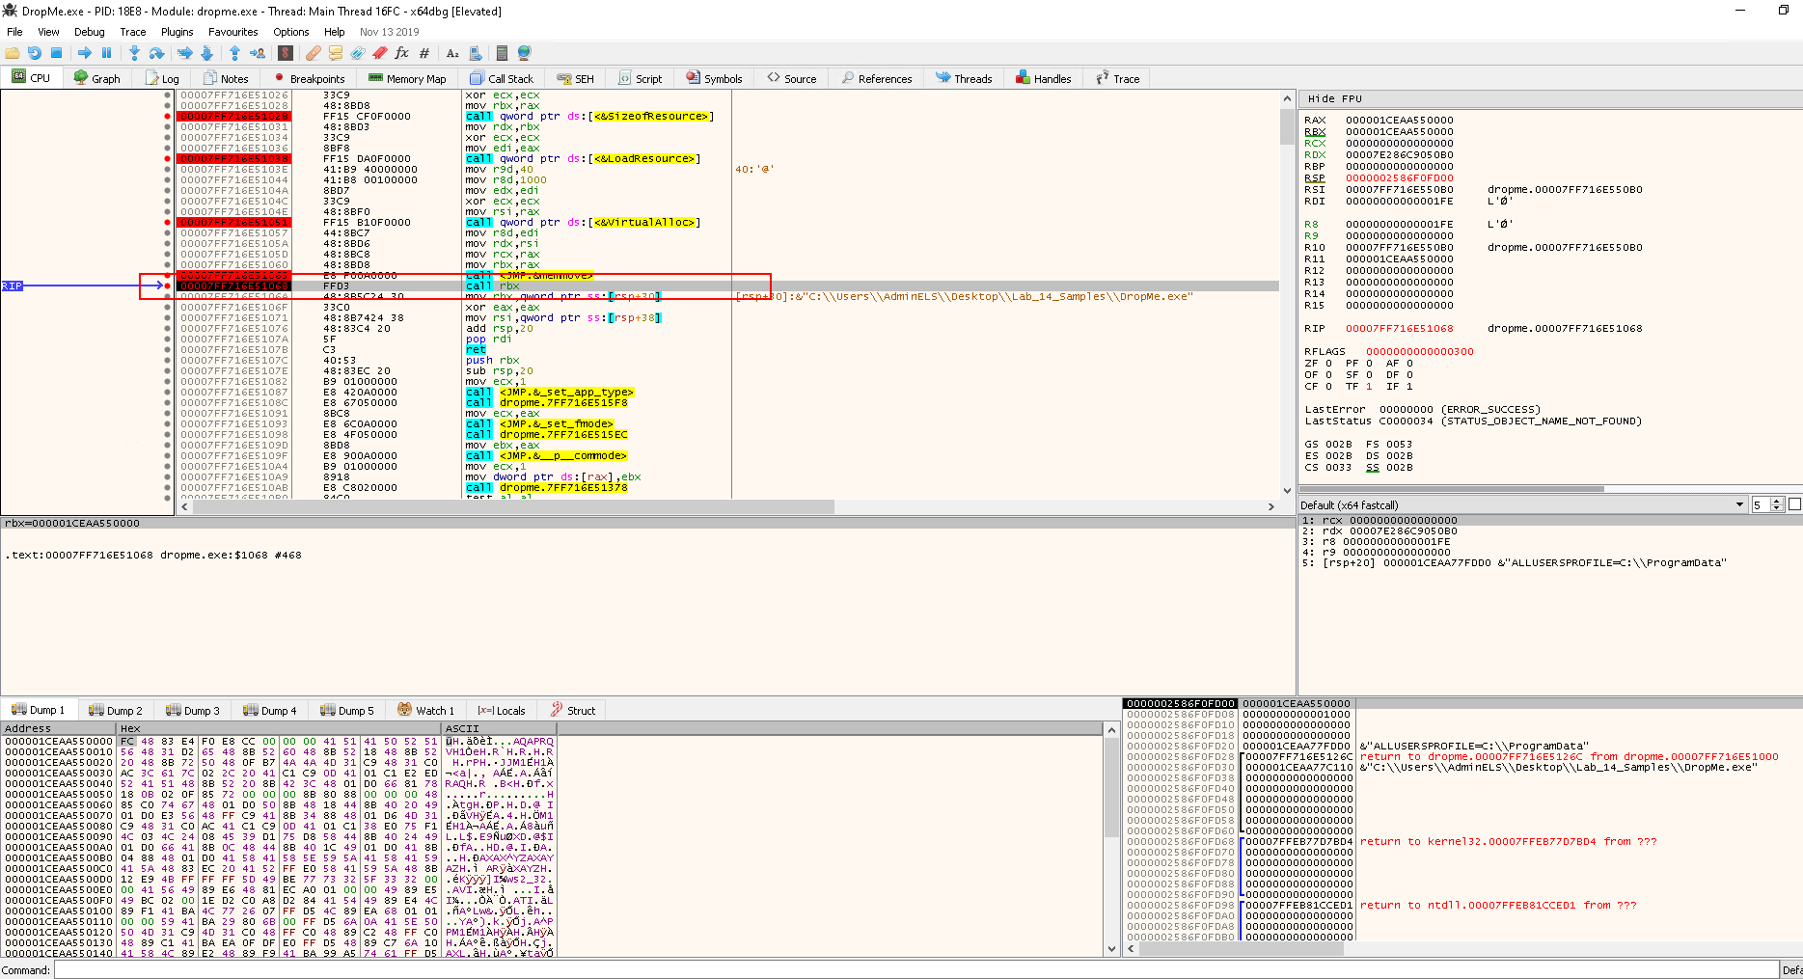Step into the next instruction
The height and width of the screenshot is (979, 1803).
pos(134,53)
